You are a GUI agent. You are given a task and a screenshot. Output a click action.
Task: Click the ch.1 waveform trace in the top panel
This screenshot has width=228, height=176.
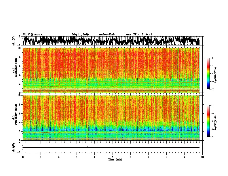click(111, 41)
